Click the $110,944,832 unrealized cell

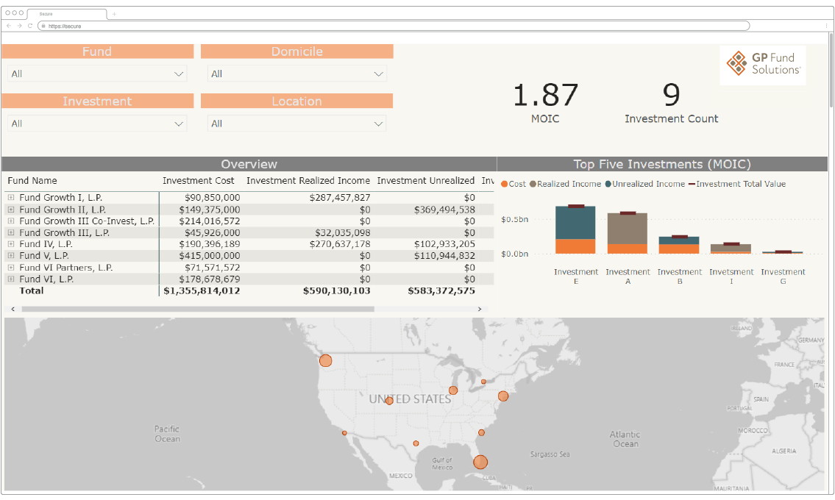444,256
